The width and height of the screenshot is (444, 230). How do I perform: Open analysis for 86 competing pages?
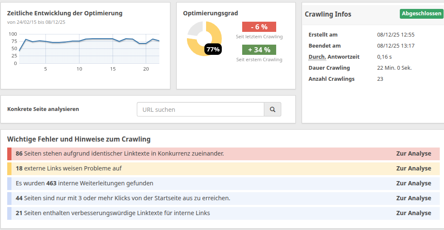click(413, 153)
